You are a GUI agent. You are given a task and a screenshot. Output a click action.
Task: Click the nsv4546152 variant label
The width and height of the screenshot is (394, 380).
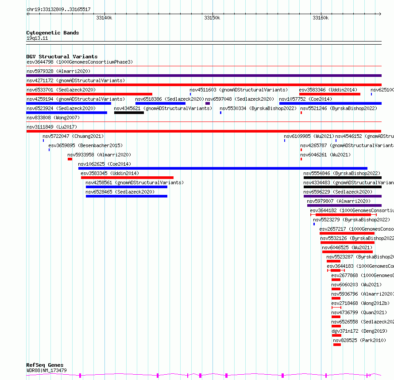(x=364, y=136)
